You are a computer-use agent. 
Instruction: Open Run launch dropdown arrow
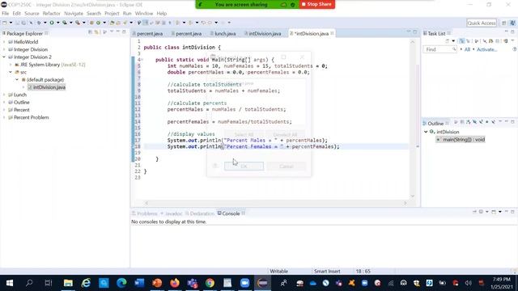tap(57, 23)
